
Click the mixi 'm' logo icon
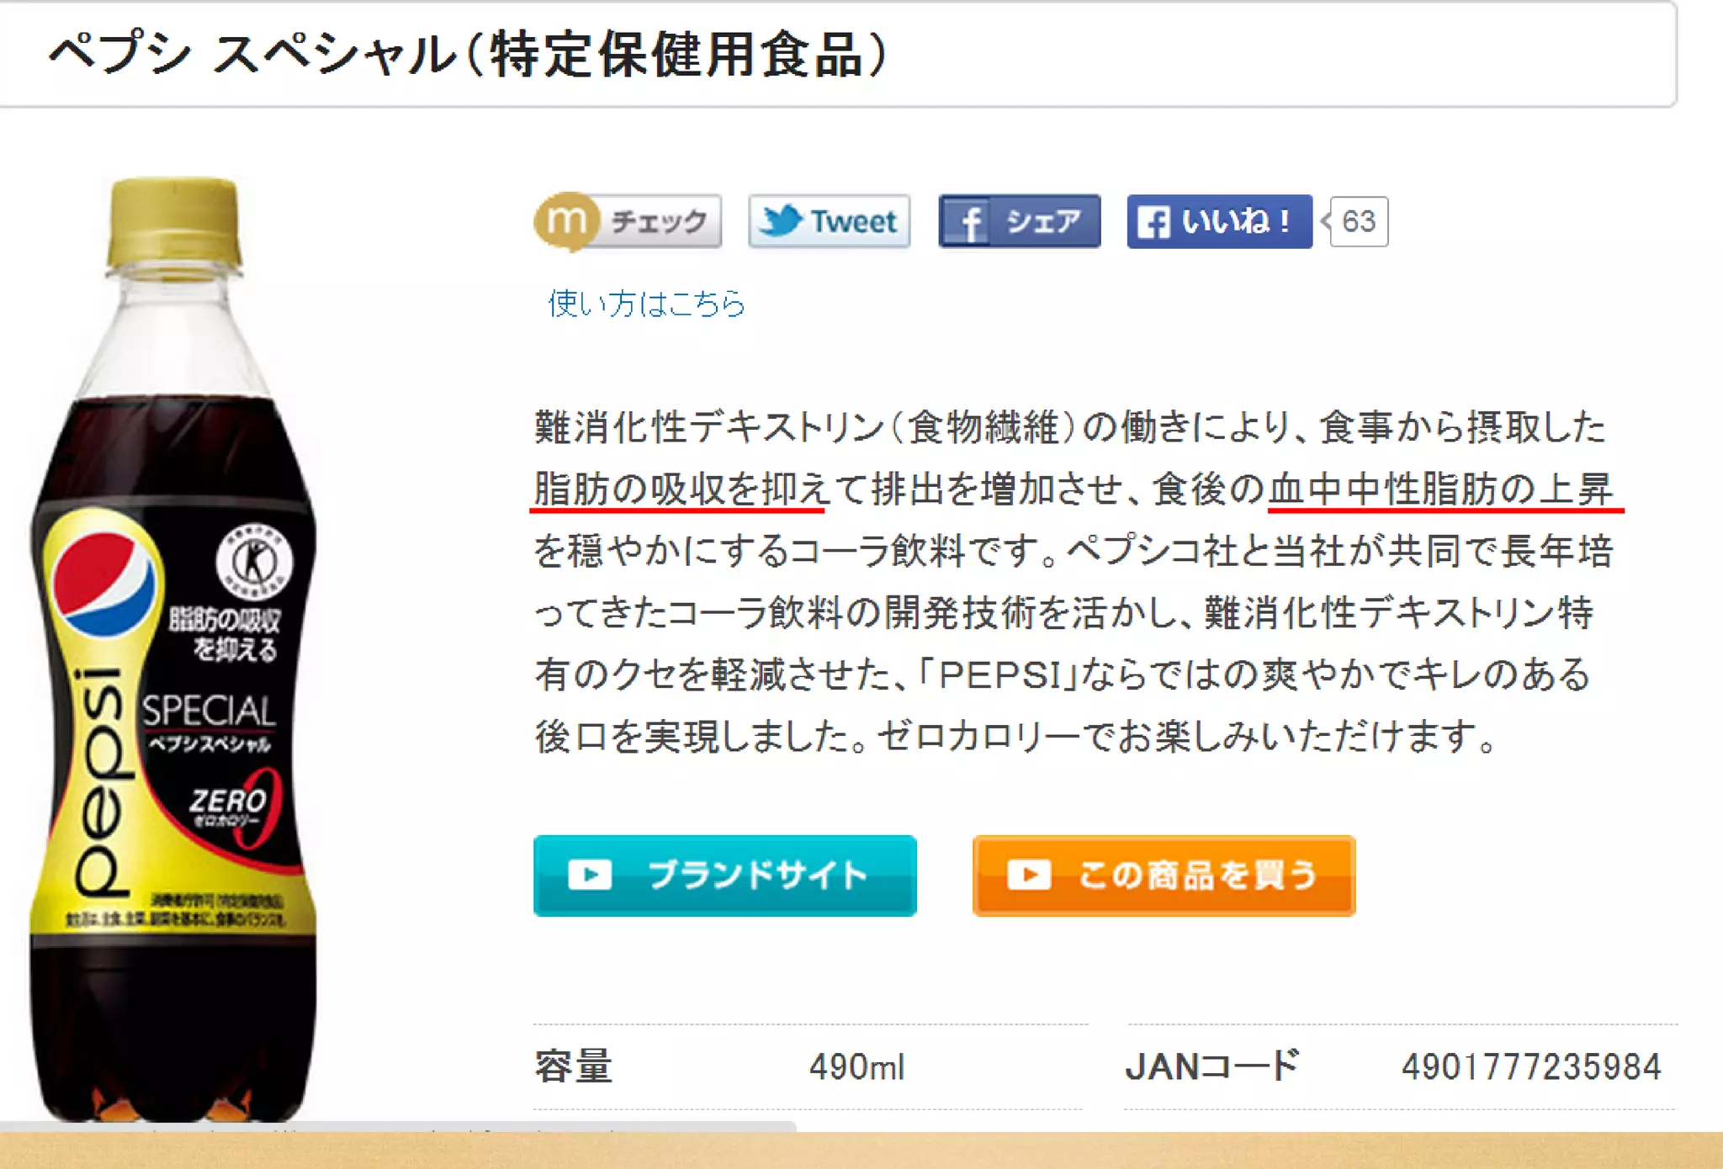(566, 221)
